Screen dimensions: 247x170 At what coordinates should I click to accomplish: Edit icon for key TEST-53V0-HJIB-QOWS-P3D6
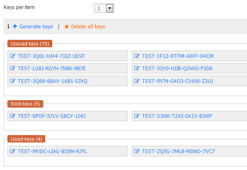coord(137,68)
